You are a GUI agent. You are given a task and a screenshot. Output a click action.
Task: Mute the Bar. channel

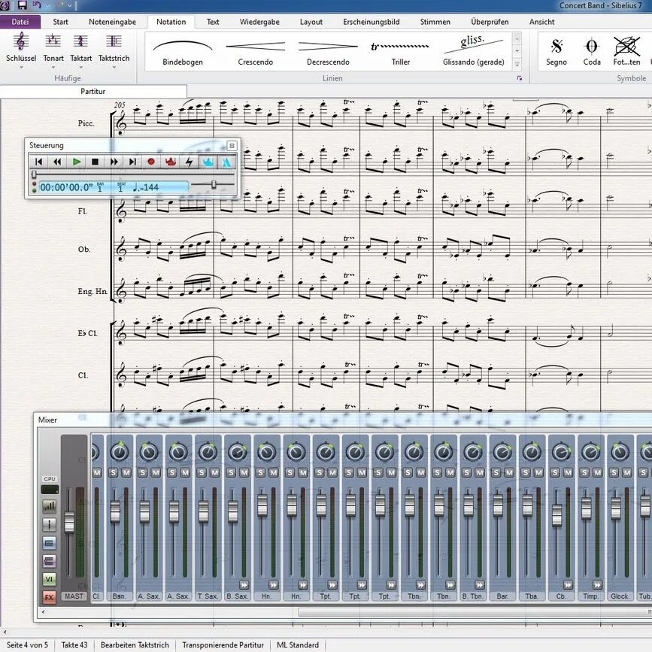[x=509, y=472]
